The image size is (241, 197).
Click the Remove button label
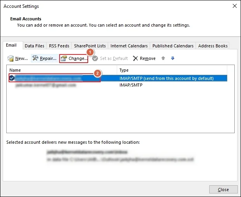(148, 58)
